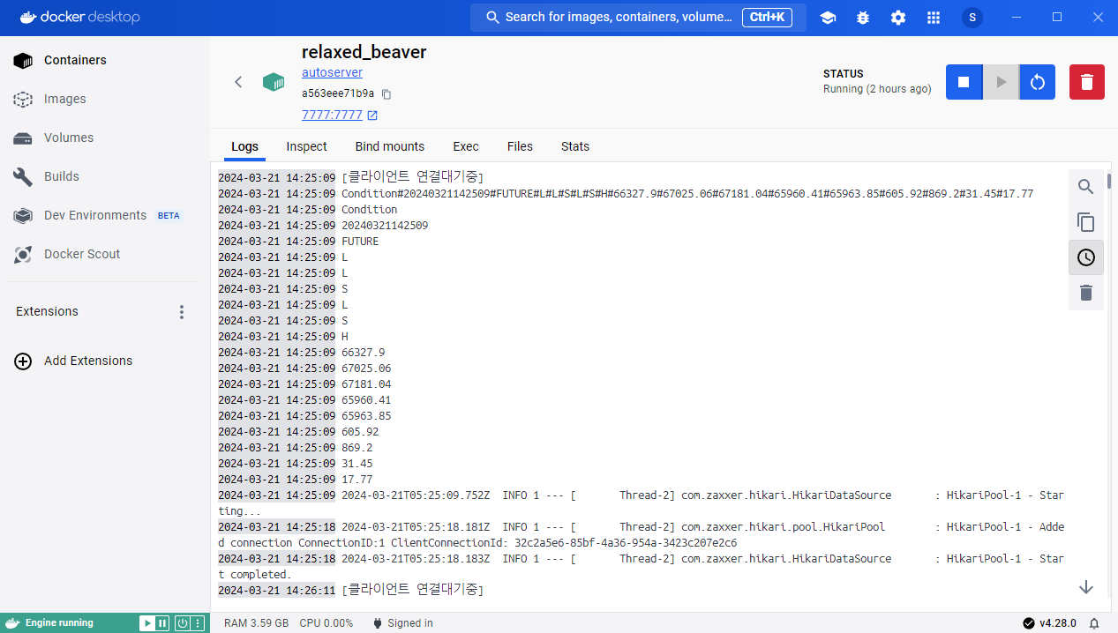
Task: Clear the log terminal with trash icon
Action: [1085, 293]
